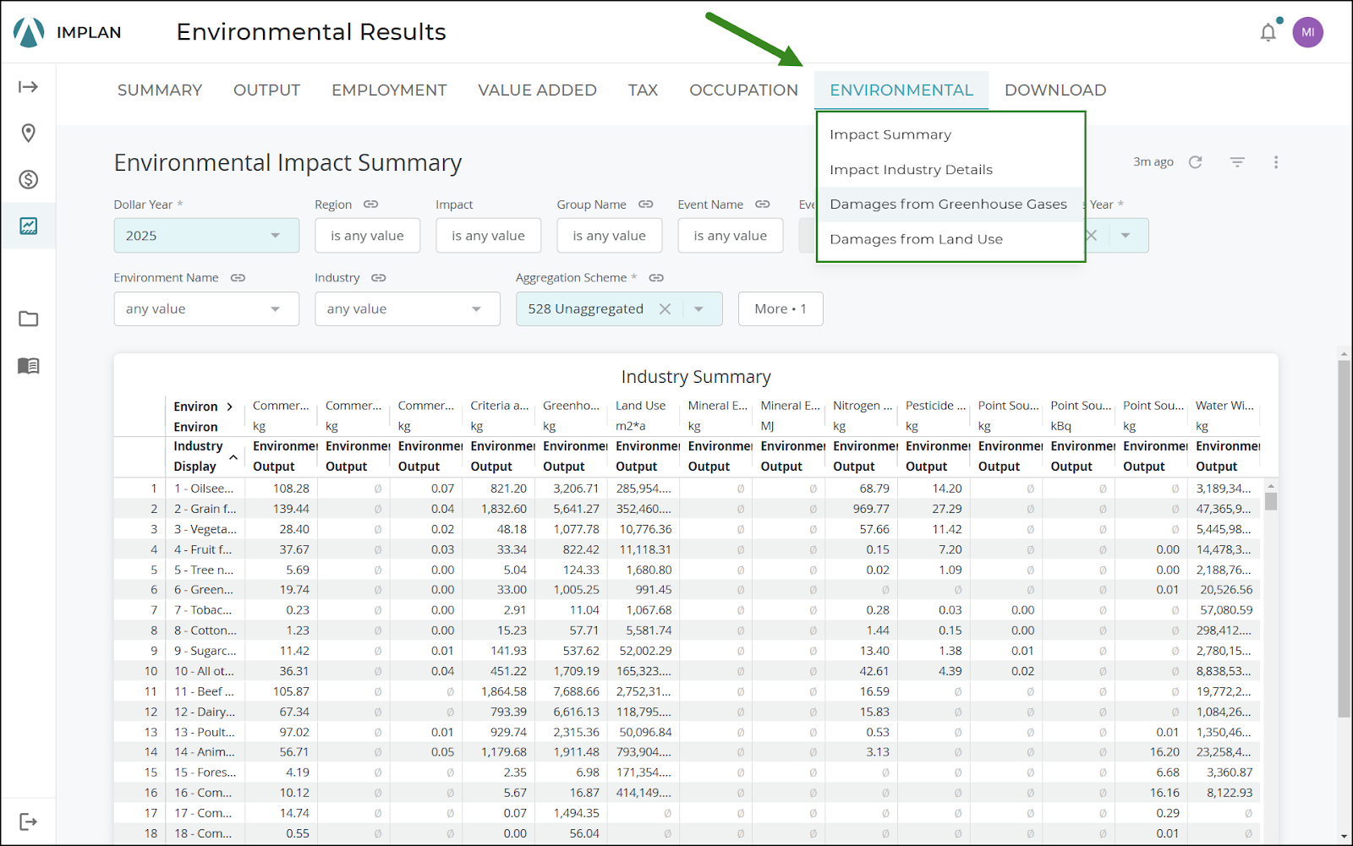The height and width of the screenshot is (846, 1353).
Task: Open the DOWNLOAD tab
Action: 1055,90
